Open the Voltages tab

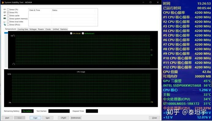pyautogui.click(x=33, y=29)
